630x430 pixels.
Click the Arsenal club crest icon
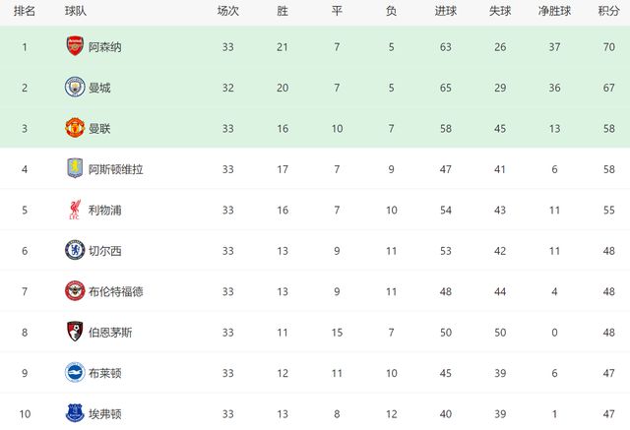pyautogui.click(x=75, y=46)
